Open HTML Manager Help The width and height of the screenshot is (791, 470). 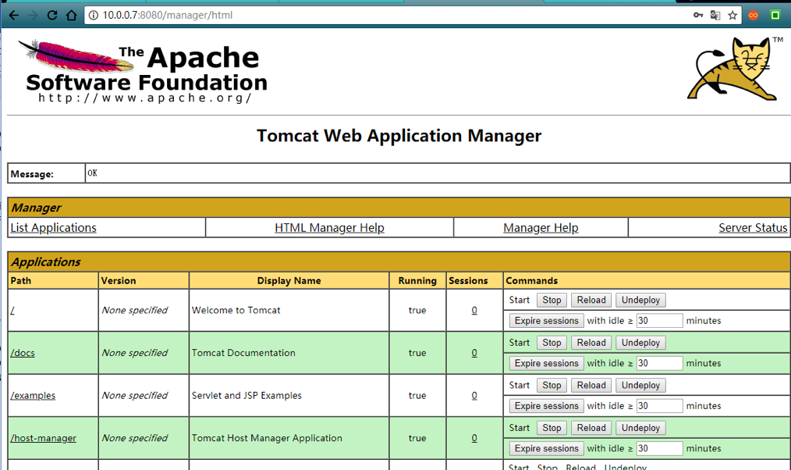point(329,228)
